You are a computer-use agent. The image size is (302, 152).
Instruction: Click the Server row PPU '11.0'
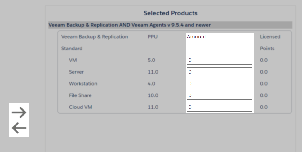(153, 72)
